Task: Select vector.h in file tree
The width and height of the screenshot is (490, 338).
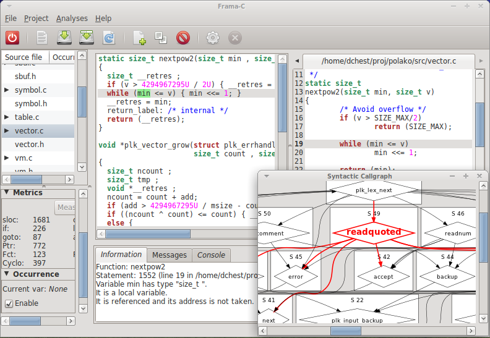Action: [x=38, y=145]
